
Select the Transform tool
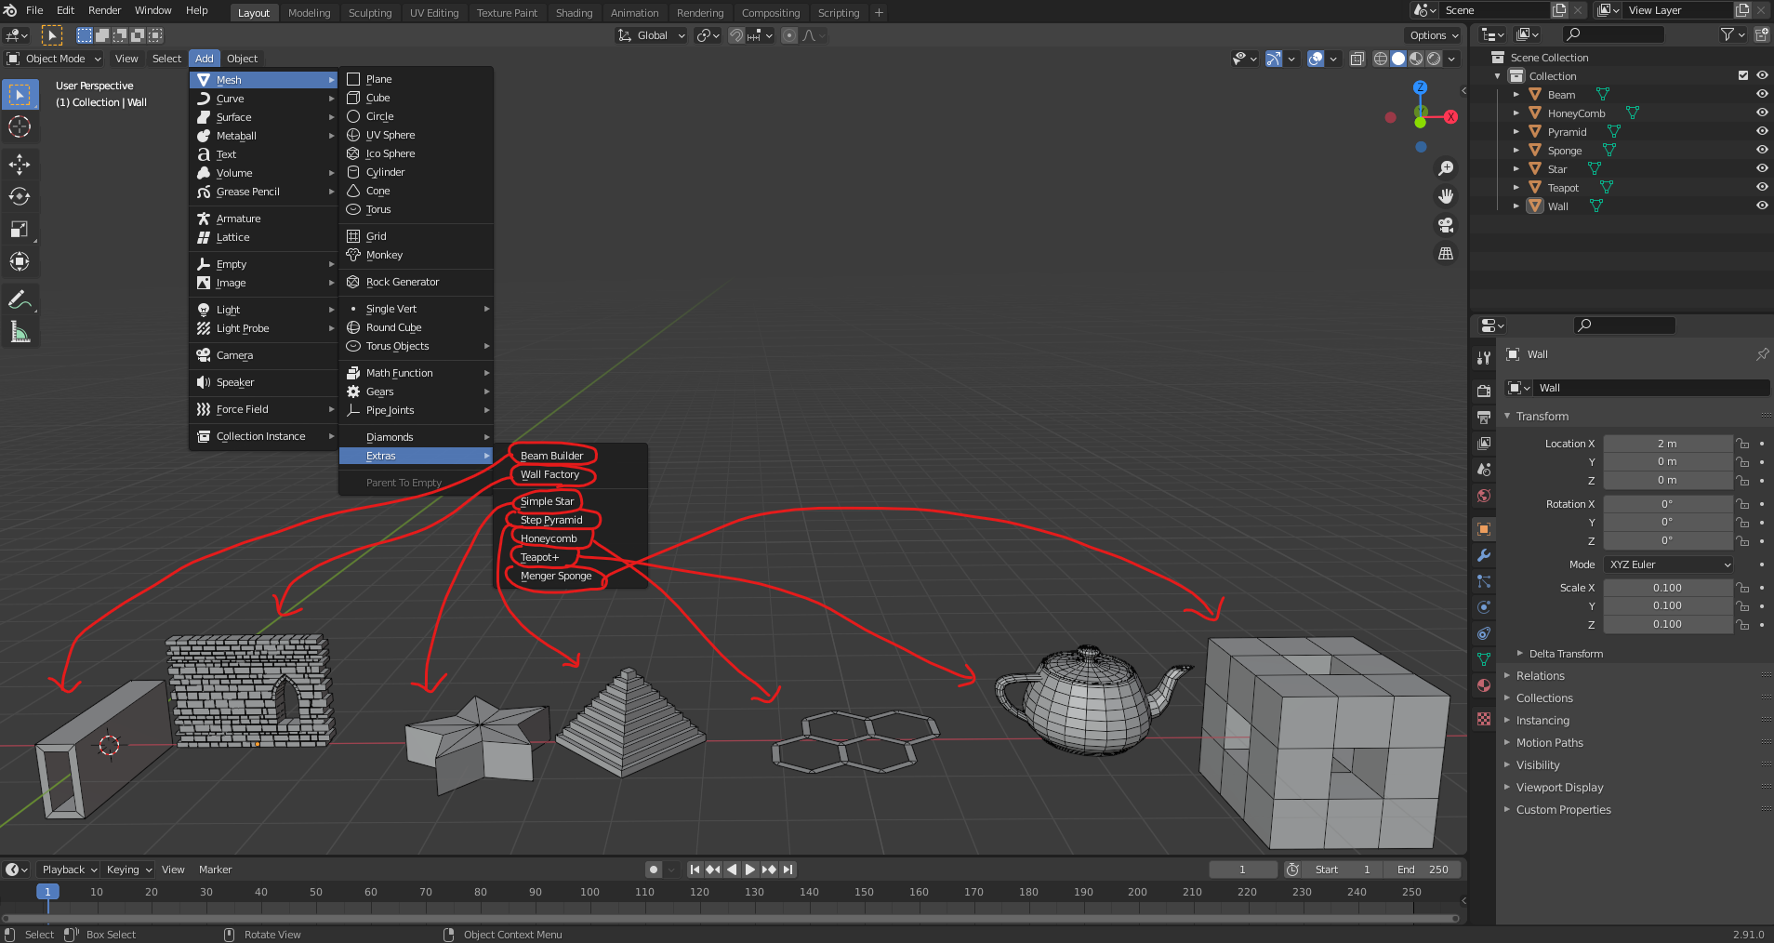pyautogui.click(x=20, y=261)
